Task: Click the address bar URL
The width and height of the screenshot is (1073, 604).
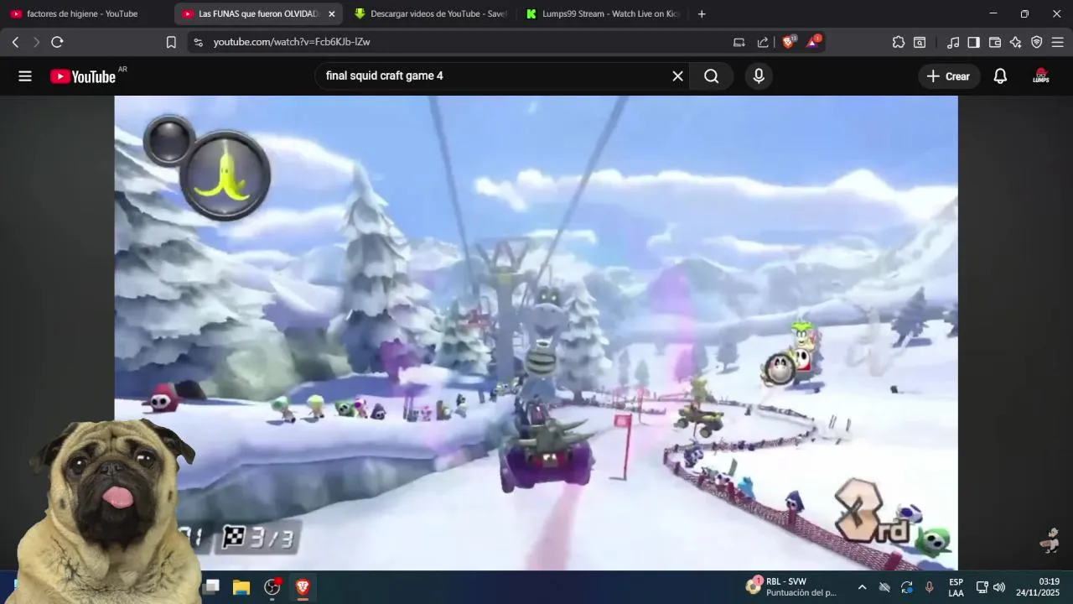Action: point(292,42)
